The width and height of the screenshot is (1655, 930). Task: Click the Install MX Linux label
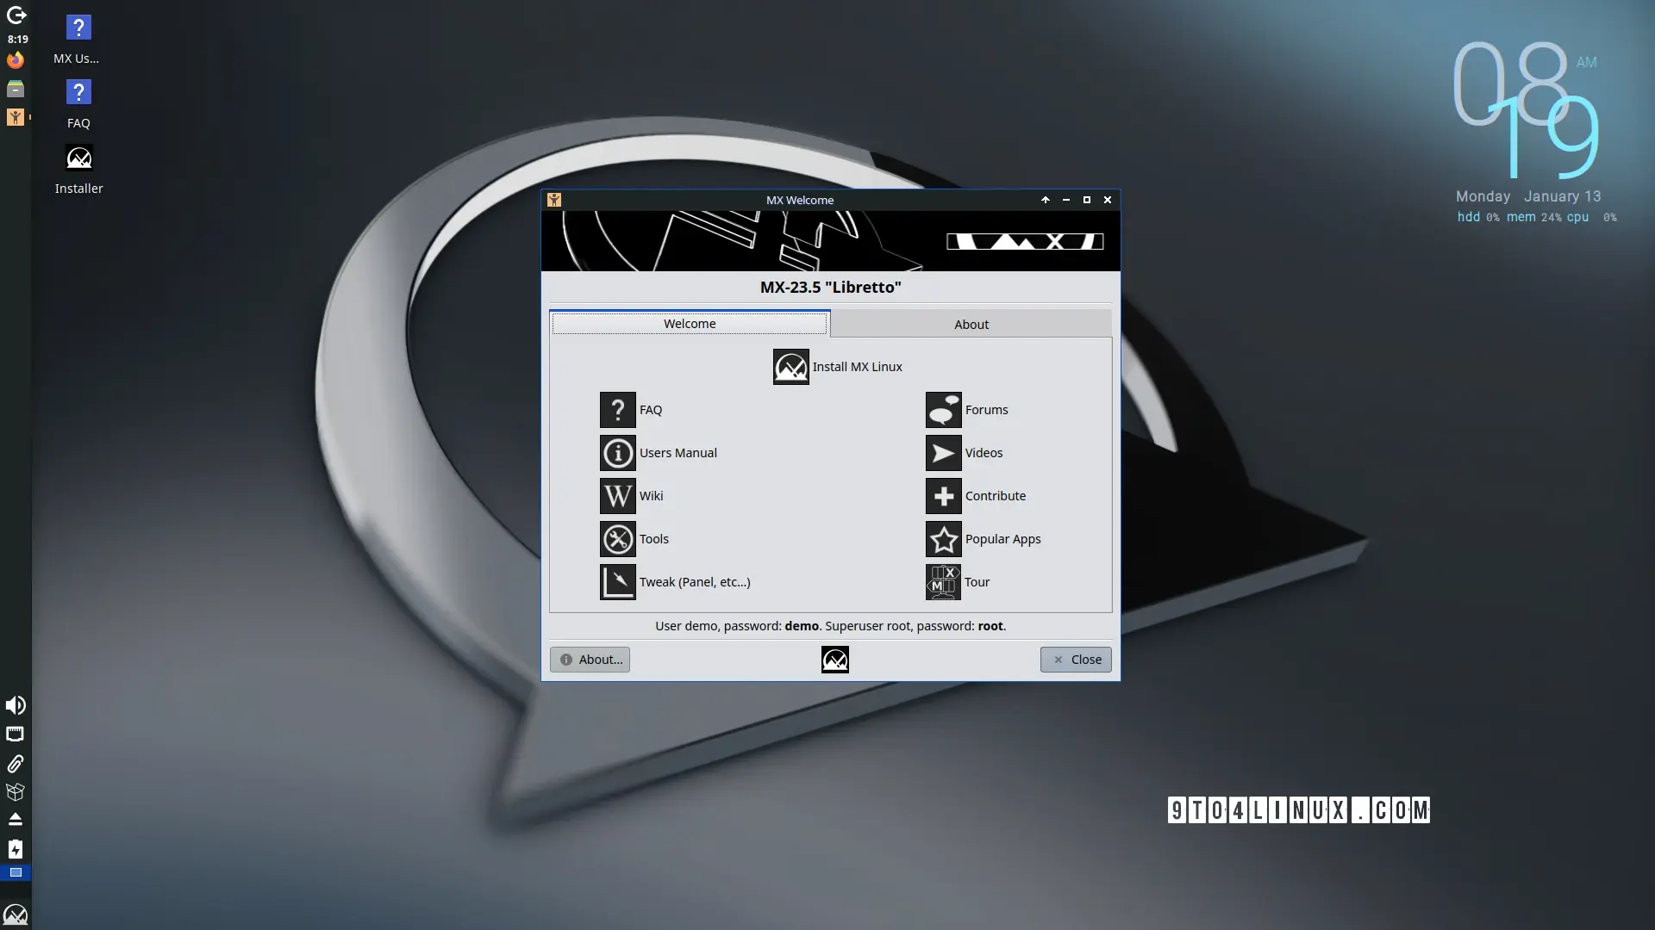(857, 367)
